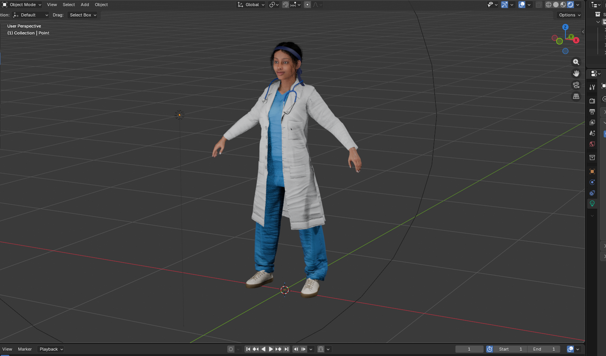The image size is (606, 356).
Task: Open the Outliner editor type dropdown
Action: pyautogui.click(x=596, y=4)
